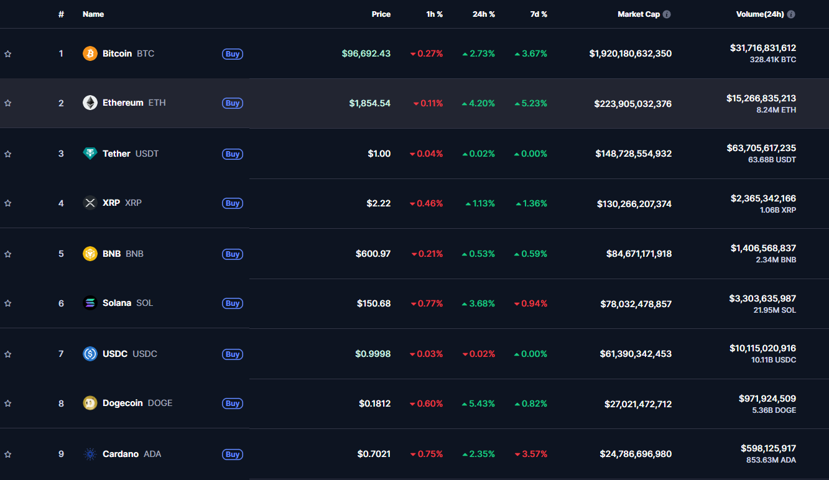Click the Buy button for Ethereum
The width and height of the screenshot is (829, 480).
[x=233, y=103]
